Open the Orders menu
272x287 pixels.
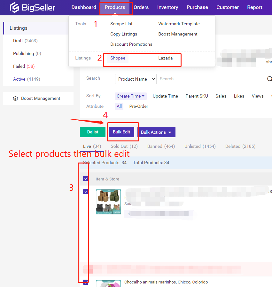click(141, 7)
